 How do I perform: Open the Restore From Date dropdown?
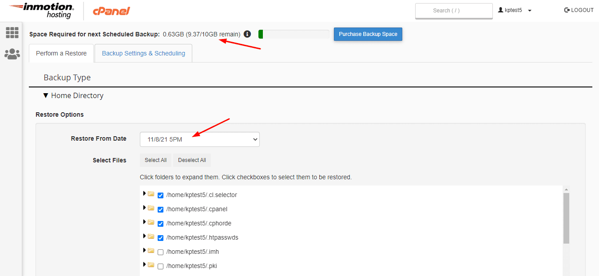point(199,139)
